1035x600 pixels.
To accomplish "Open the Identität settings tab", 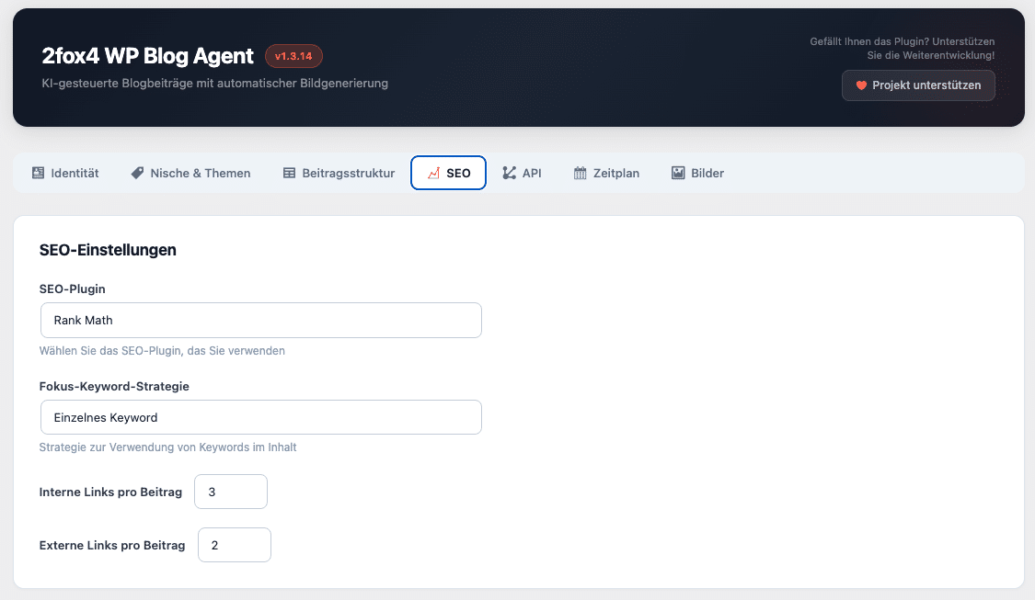I will coord(64,172).
